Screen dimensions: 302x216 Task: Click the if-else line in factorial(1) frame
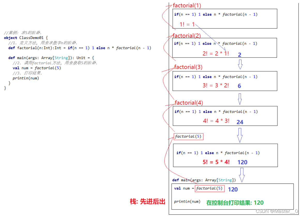[216, 14]
